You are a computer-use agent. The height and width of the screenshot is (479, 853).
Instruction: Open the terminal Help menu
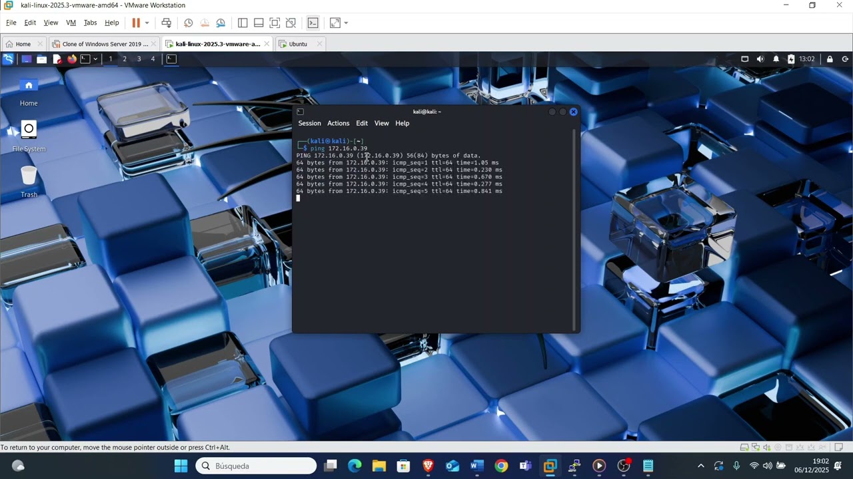[402, 123]
